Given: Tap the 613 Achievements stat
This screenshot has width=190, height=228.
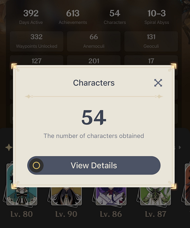Looking at the screenshot, I should click(73, 17).
